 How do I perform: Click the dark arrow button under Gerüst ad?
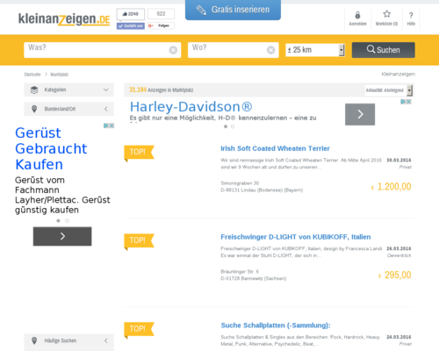click(x=62, y=236)
